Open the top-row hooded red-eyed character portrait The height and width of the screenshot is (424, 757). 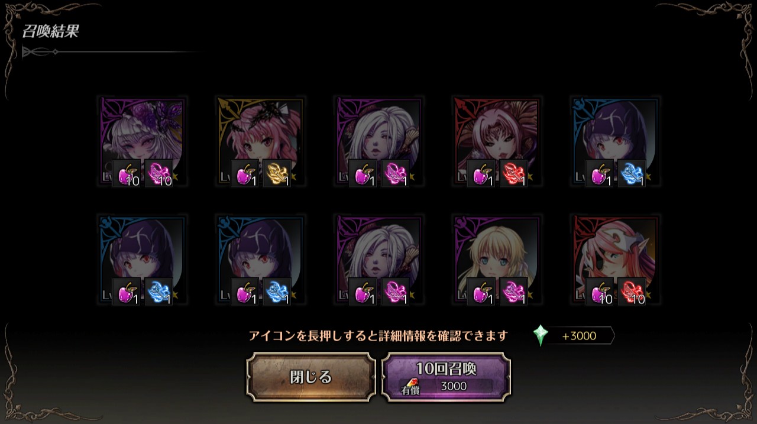tap(615, 141)
